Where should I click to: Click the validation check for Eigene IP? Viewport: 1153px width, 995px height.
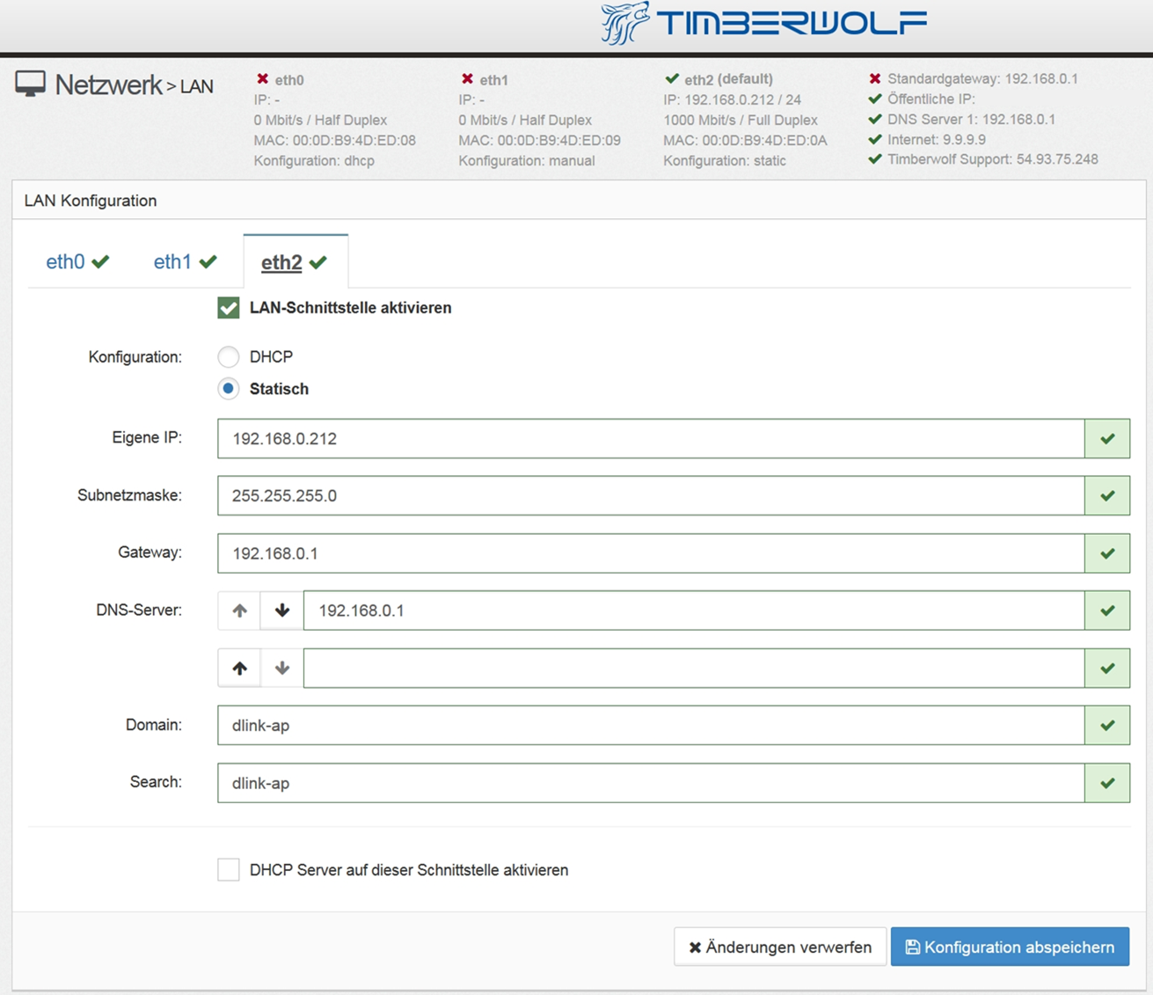point(1107,438)
